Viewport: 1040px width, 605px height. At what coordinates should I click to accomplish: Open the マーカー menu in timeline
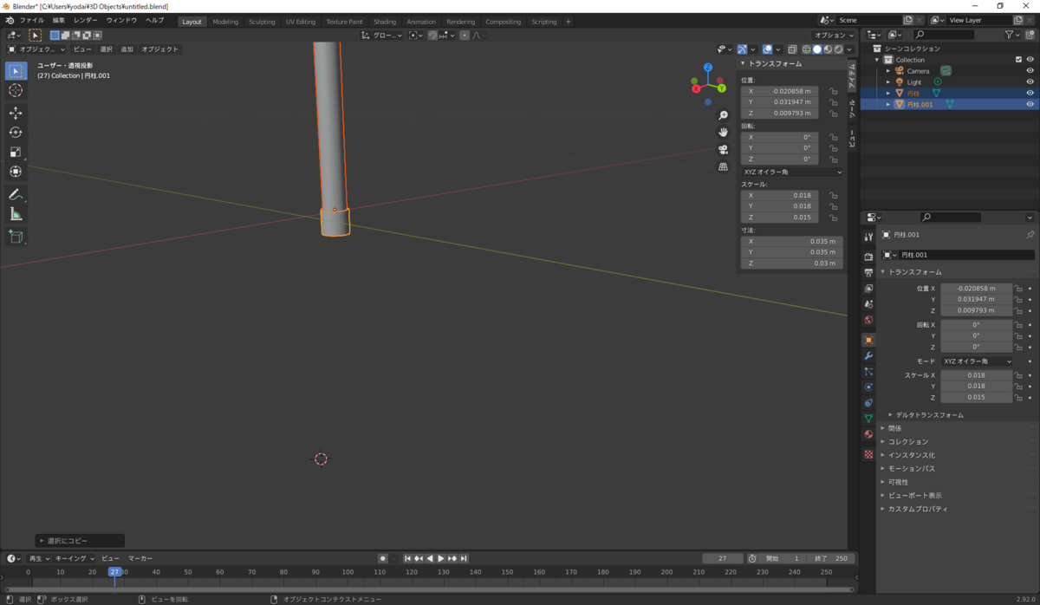click(x=140, y=558)
